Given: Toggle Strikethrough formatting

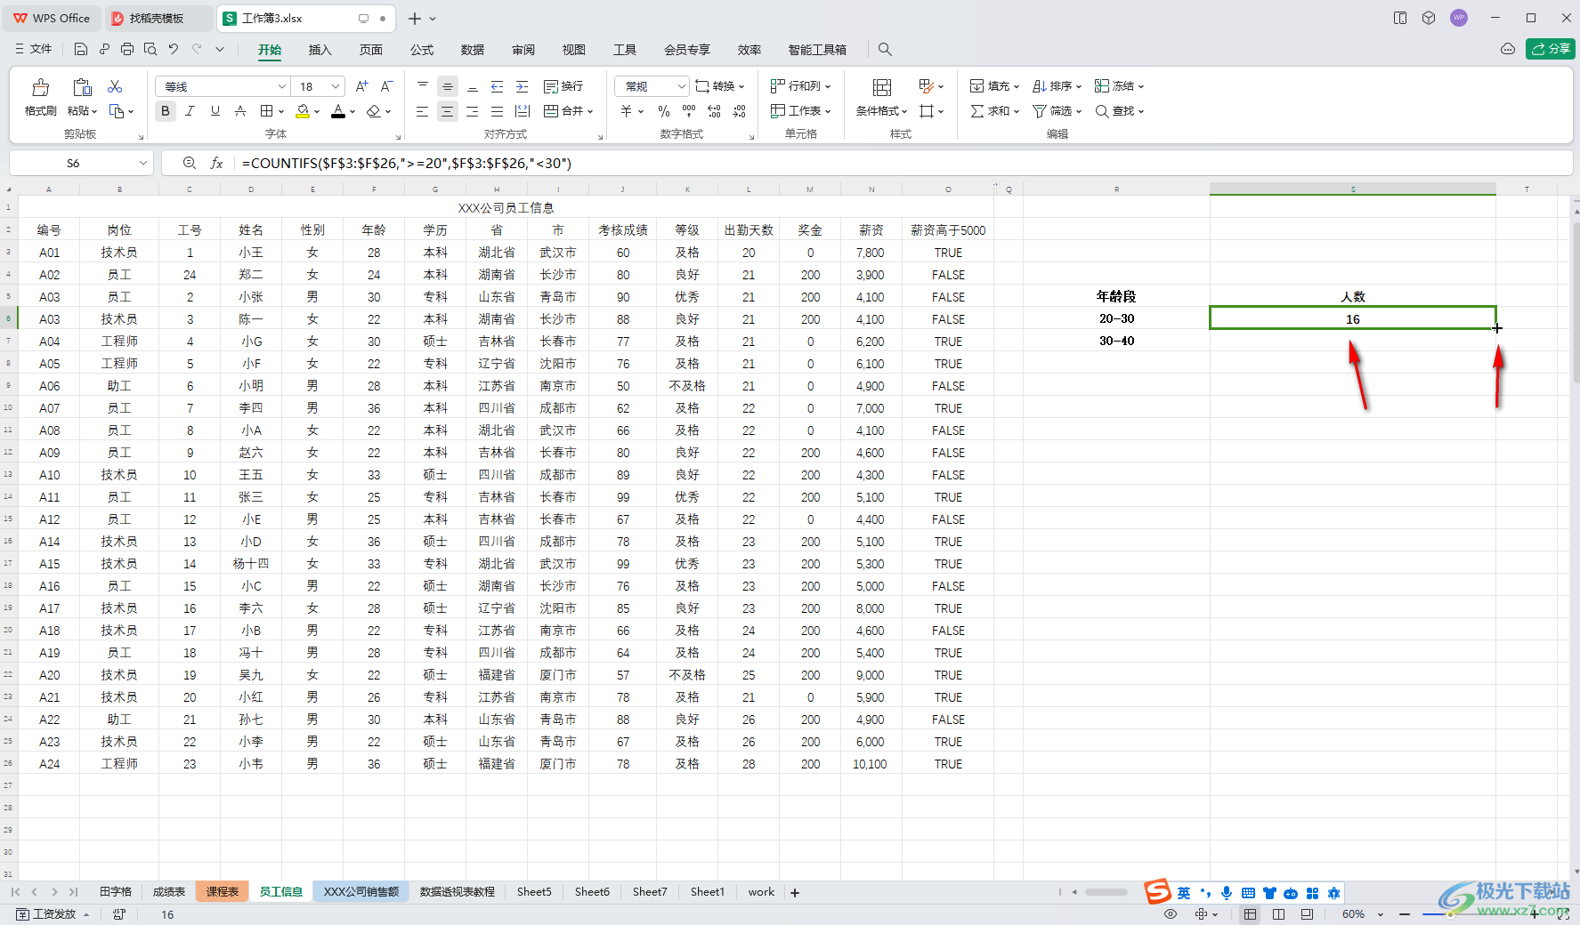Looking at the screenshot, I should click(239, 111).
